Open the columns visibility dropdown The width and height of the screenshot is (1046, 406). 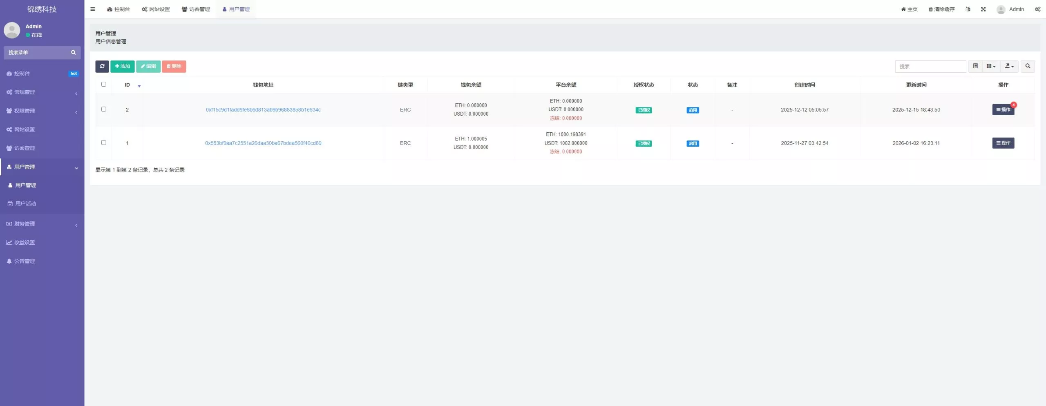[990, 66]
